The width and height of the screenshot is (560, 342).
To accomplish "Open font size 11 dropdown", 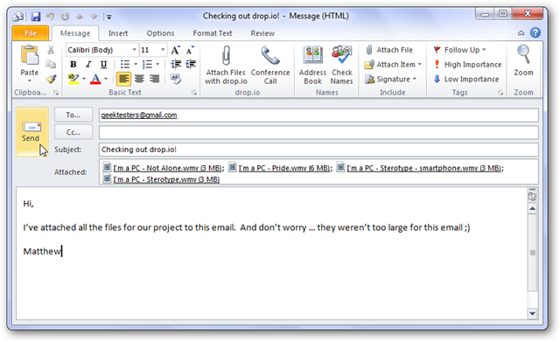I will point(163,50).
